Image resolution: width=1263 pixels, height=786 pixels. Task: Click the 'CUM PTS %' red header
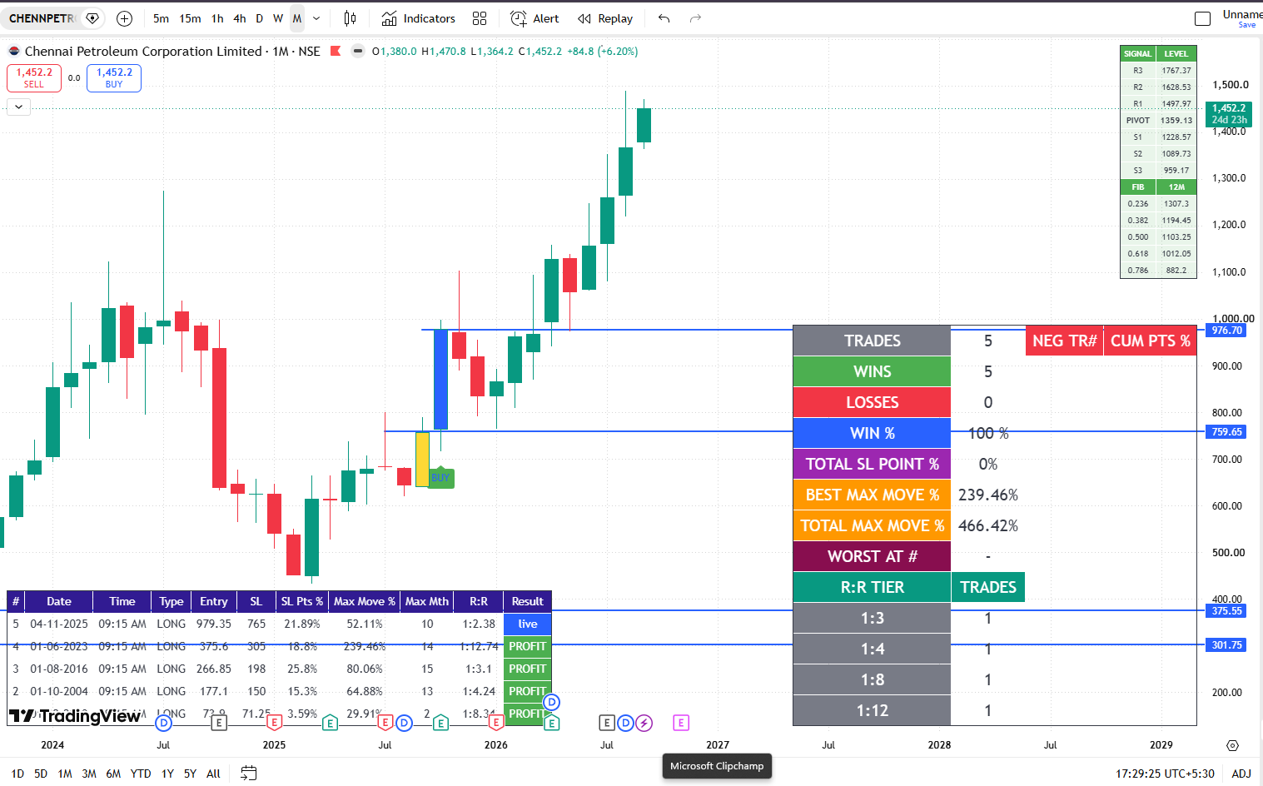tap(1151, 341)
